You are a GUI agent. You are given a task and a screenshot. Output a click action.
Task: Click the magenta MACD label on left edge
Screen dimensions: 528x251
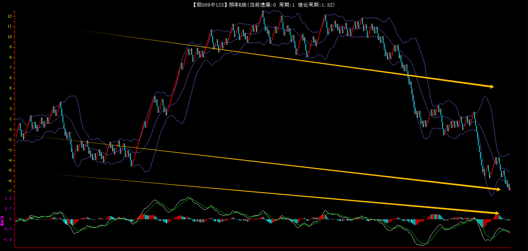coord(2,220)
